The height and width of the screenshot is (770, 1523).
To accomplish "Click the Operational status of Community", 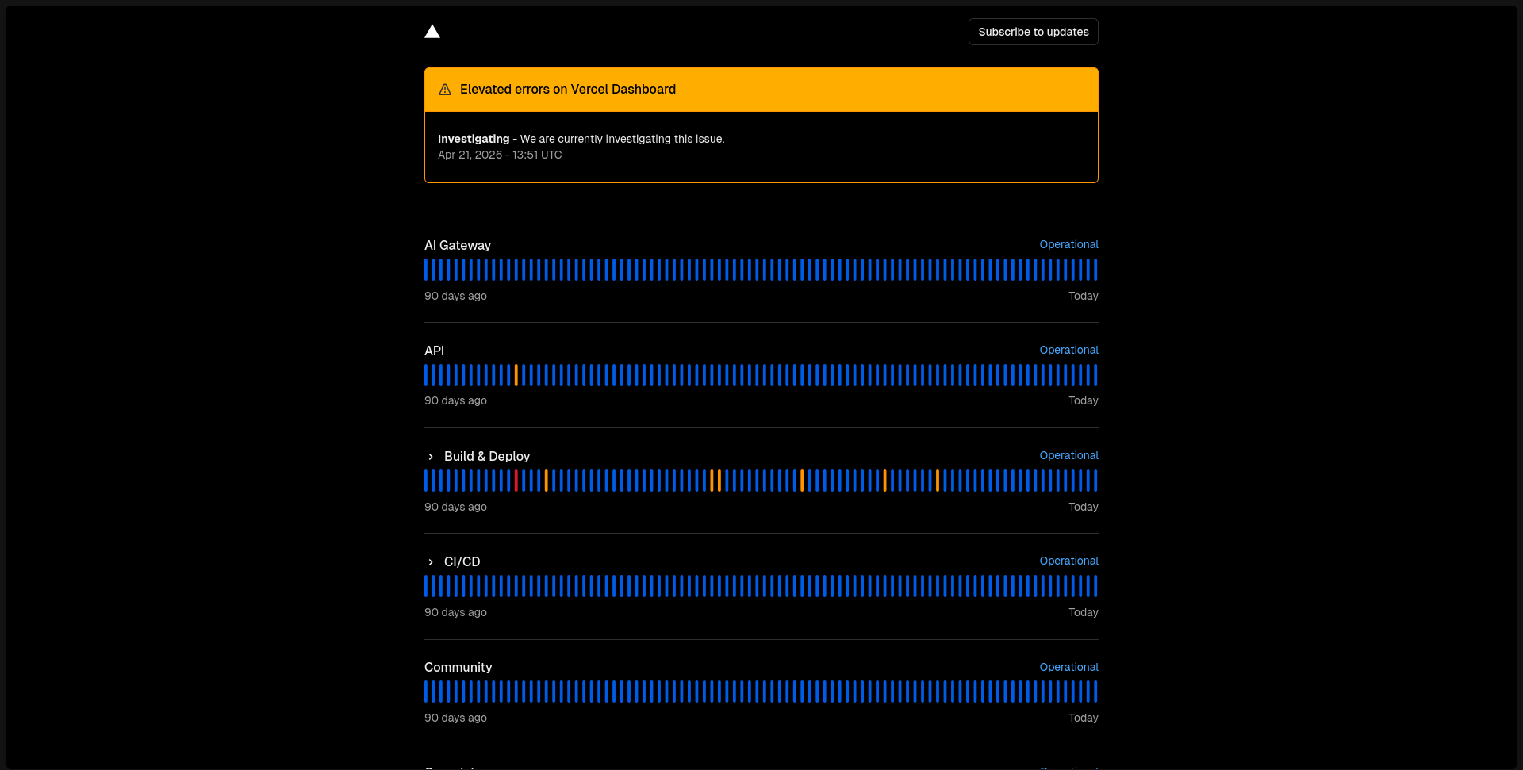I will coord(1069,667).
